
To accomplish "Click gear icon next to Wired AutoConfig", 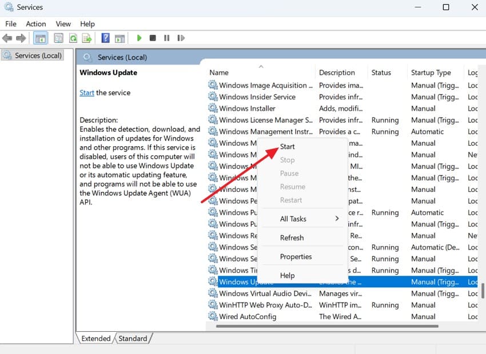I will pos(213,316).
